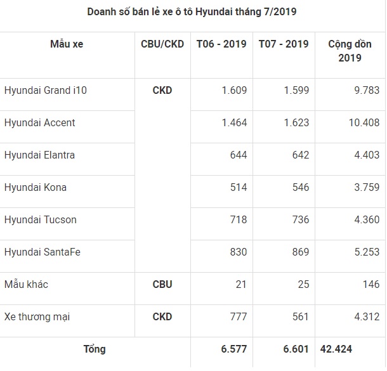This screenshot has height=371, width=387.
Task: Select the 'Hyundai SantaFe' model cell
Action: pyautogui.click(x=42, y=252)
